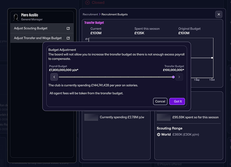
Task: Click the external-link icon beside Adjust Transfer and Wage Budget
Action: [68, 38]
